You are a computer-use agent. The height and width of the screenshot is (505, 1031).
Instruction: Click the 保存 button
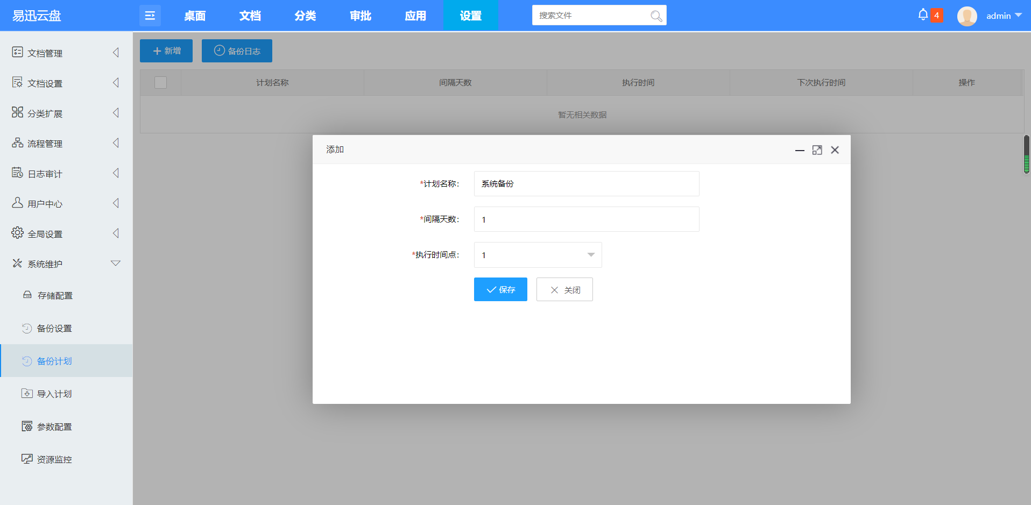coord(500,289)
